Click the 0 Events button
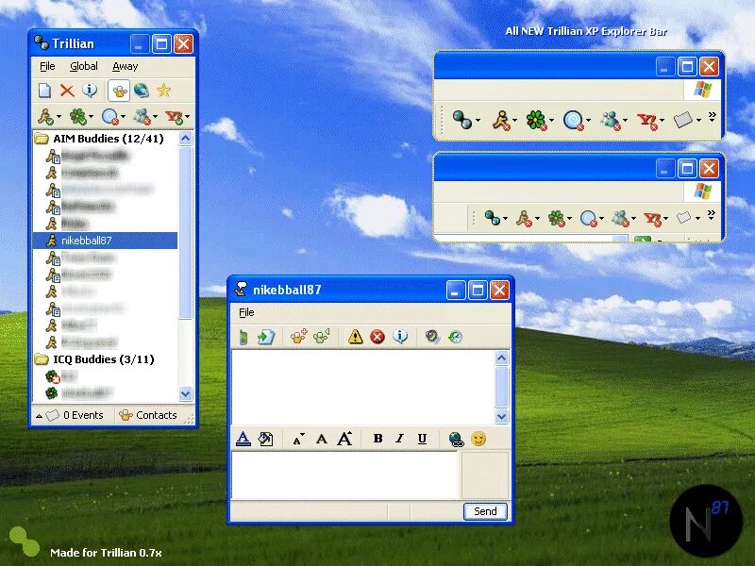 coord(75,415)
